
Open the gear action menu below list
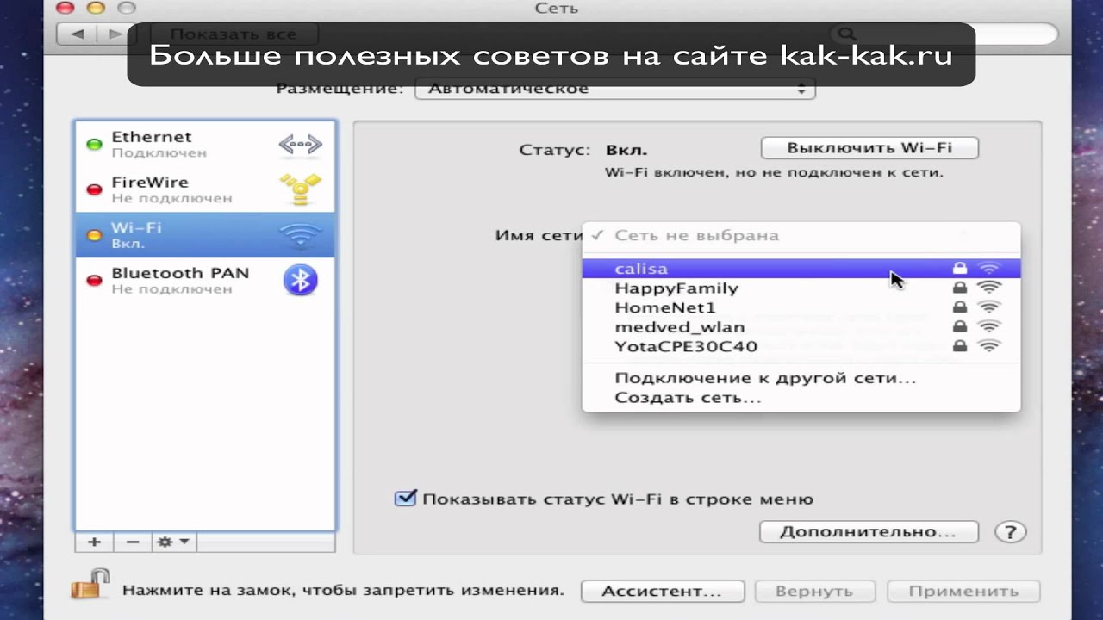point(174,542)
